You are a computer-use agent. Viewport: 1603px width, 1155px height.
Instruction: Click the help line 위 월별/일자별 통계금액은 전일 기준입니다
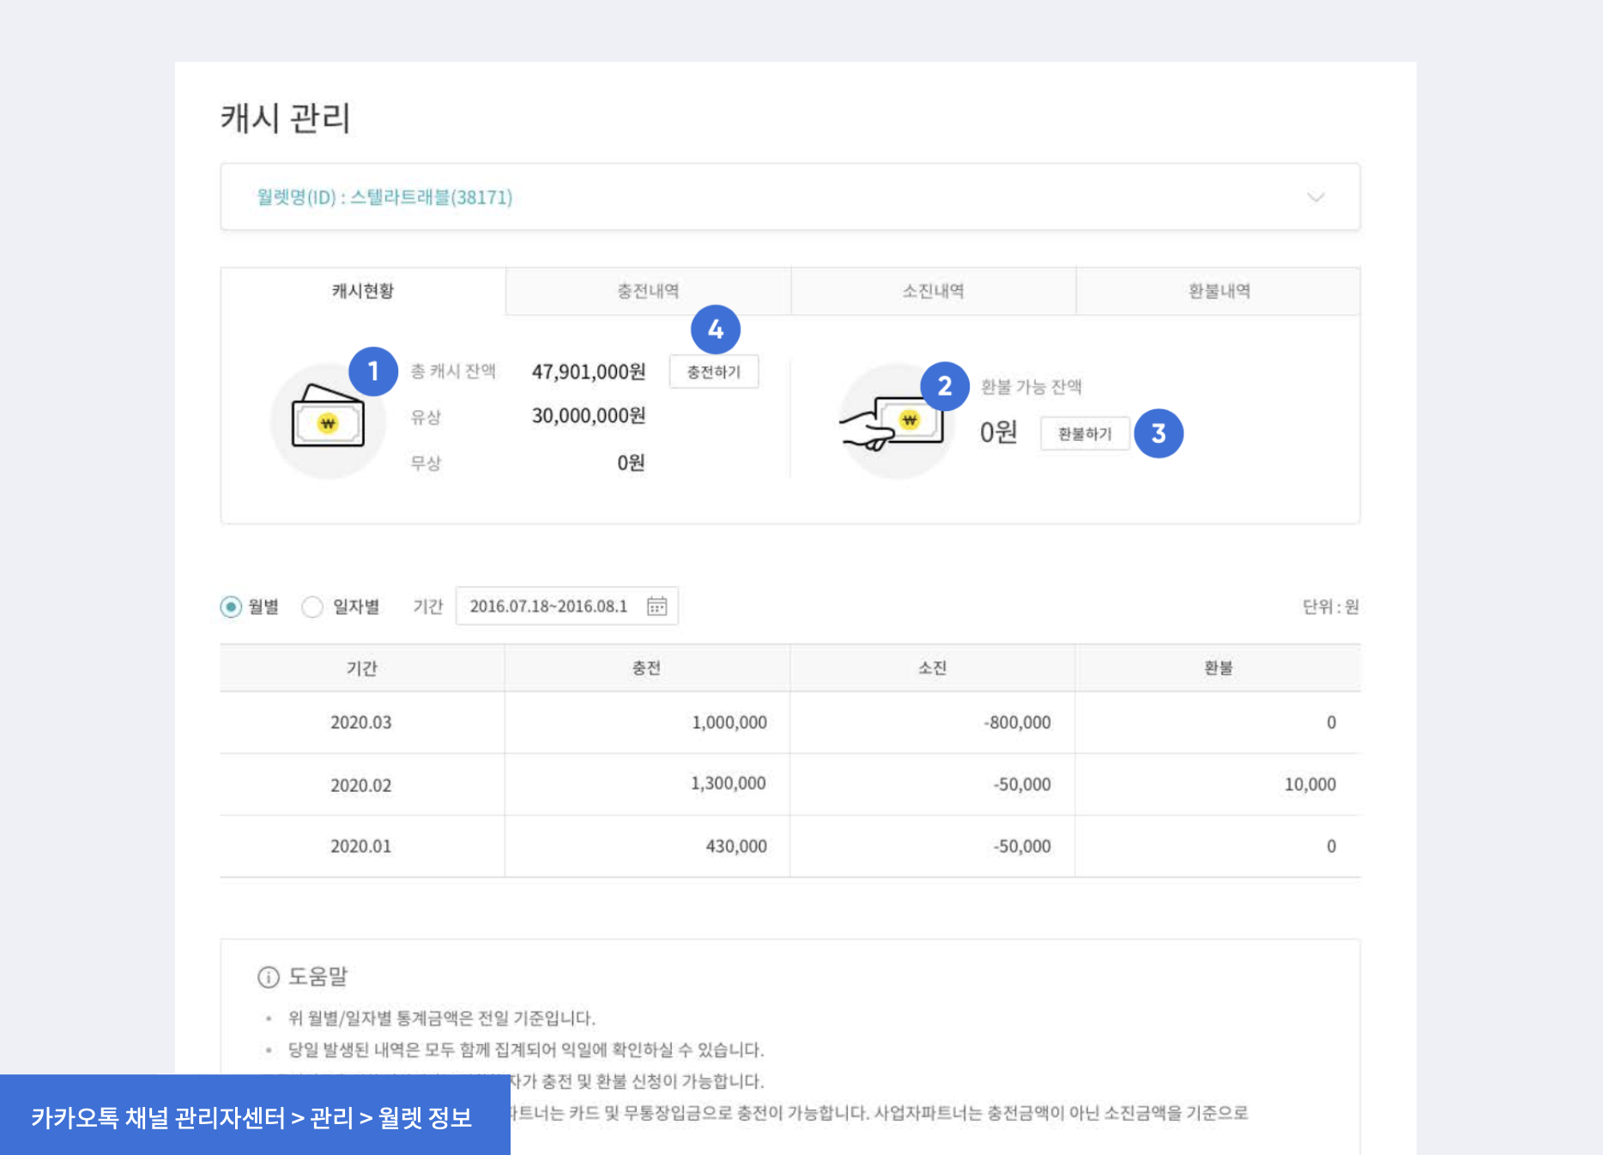pyautogui.click(x=442, y=1019)
